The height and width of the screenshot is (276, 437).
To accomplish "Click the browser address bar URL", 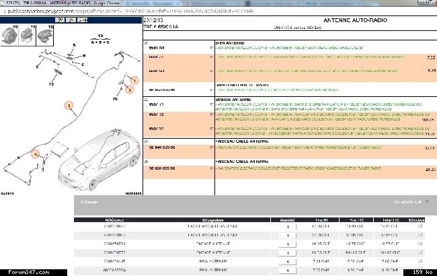I will [x=130, y=11].
